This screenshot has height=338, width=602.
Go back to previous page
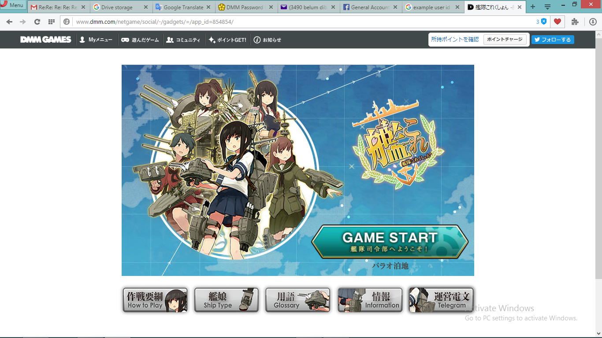(9, 22)
